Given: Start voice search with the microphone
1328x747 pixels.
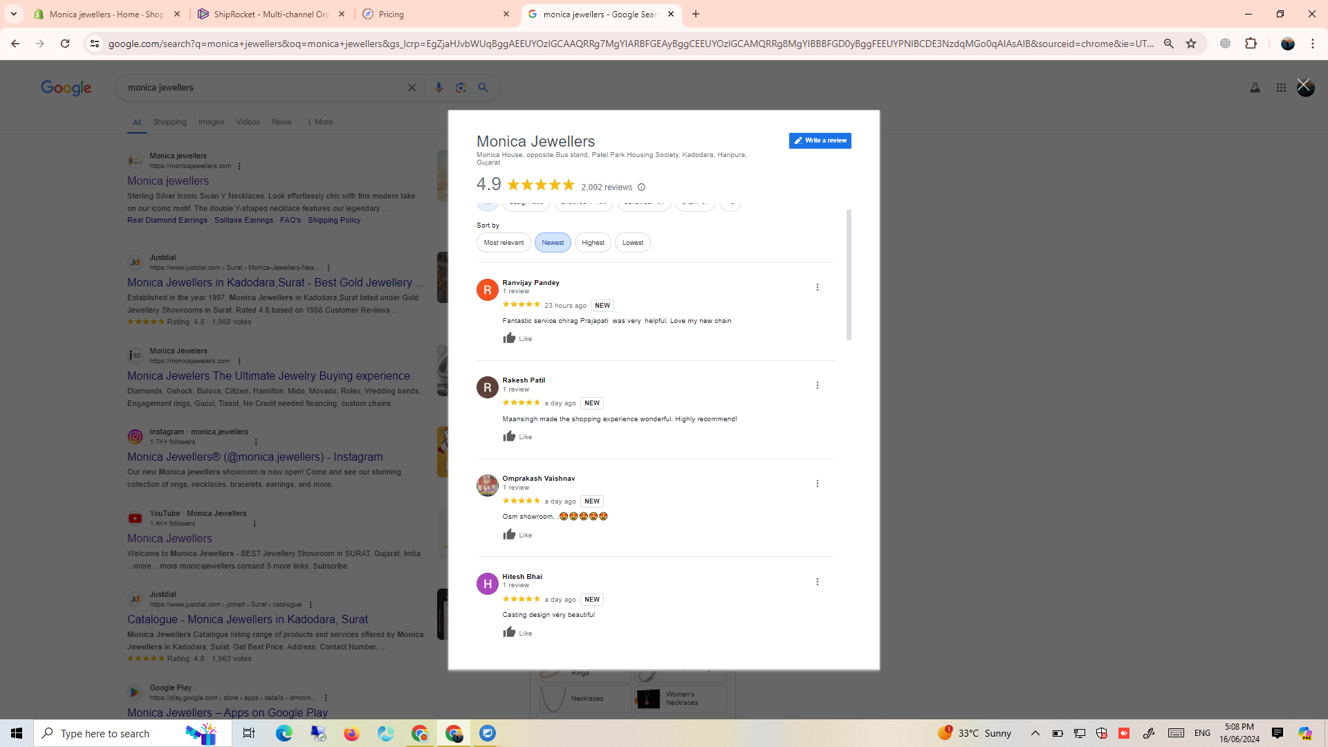Looking at the screenshot, I should click(439, 88).
